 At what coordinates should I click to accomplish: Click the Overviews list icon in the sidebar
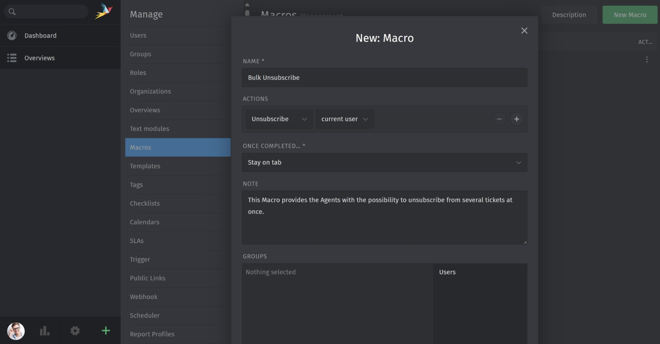11,57
